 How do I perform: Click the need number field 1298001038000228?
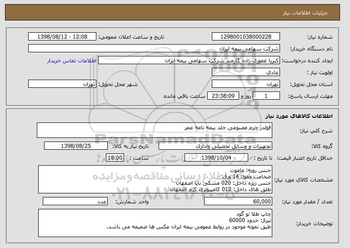click(246, 37)
